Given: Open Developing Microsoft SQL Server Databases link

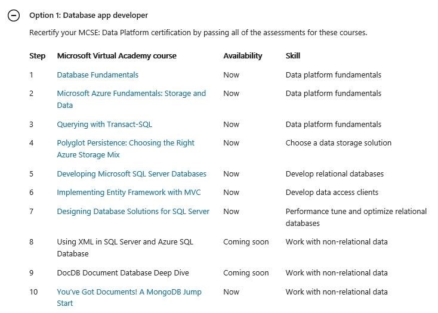Looking at the screenshot, I should click(x=131, y=174).
